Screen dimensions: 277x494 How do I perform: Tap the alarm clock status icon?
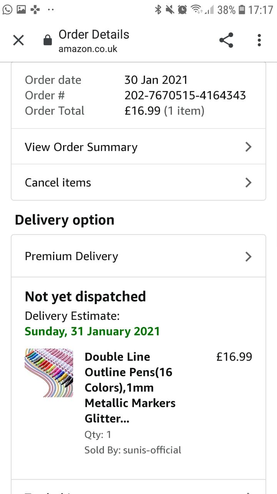(182, 10)
